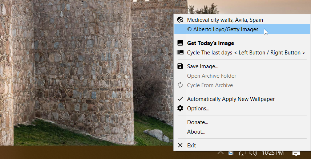Click the image search globe icon
Screen dimensions: 311x159
(180, 20)
